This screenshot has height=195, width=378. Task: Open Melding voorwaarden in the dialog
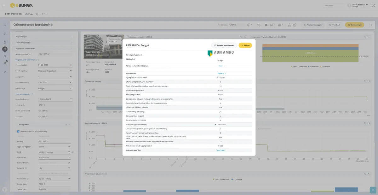click(x=224, y=45)
